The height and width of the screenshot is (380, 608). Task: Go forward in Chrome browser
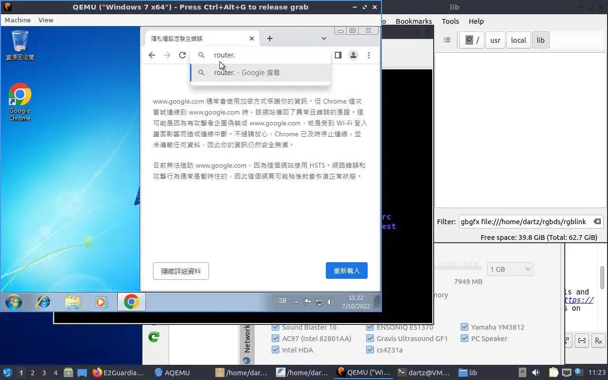pos(167,55)
